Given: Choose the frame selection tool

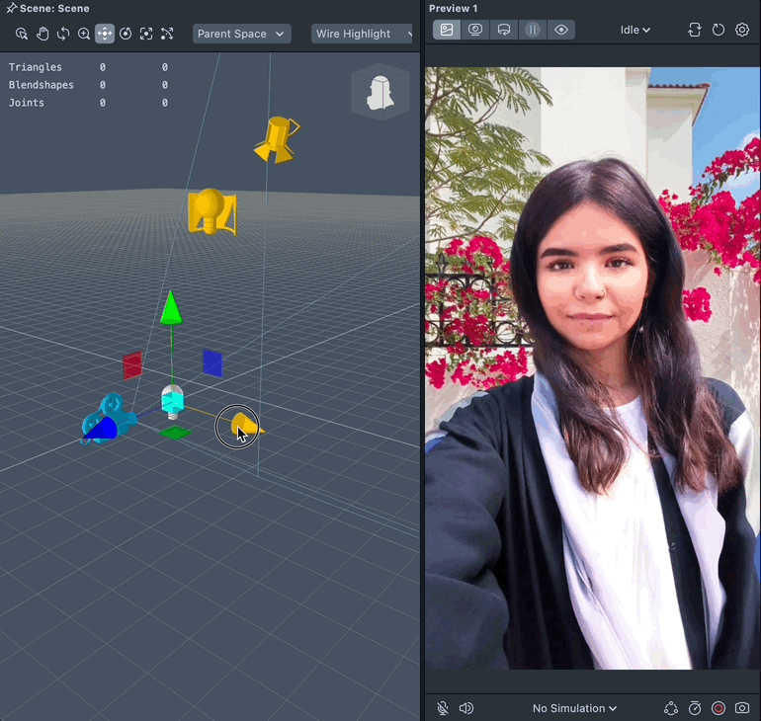Looking at the screenshot, I should click(146, 34).
